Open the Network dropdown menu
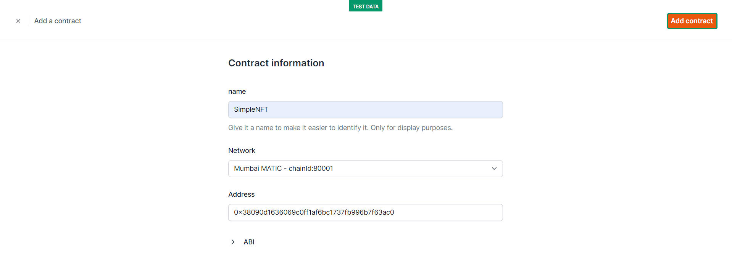Image resolution: width=732 pixels, height=260 pixels. 365,169
